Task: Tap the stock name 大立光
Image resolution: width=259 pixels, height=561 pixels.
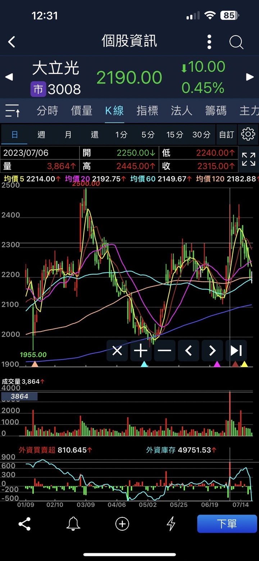Action: click(x=56, y=68)
